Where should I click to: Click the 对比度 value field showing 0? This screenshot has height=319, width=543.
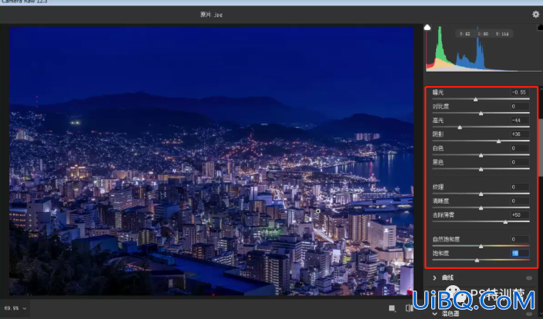pyautogui.click(x=520, y=106)
